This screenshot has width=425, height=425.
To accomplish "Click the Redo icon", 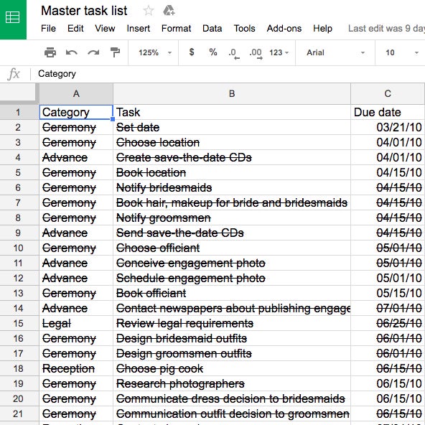I will click(93, 52).
